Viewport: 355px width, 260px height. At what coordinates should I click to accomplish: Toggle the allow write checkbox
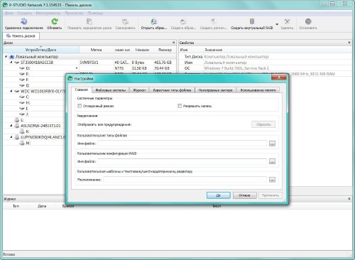[x=180, y=106]
